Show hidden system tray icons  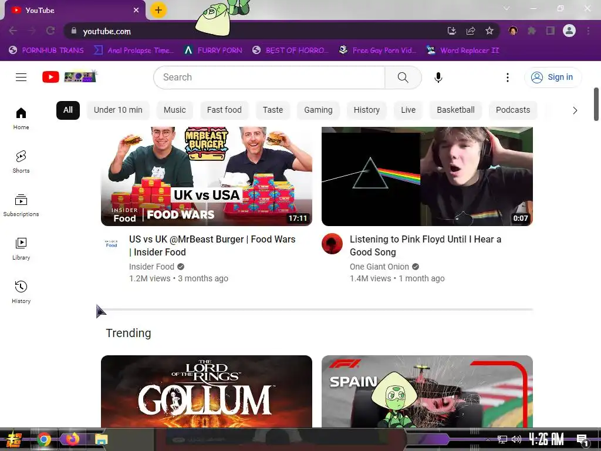(488, 439)
